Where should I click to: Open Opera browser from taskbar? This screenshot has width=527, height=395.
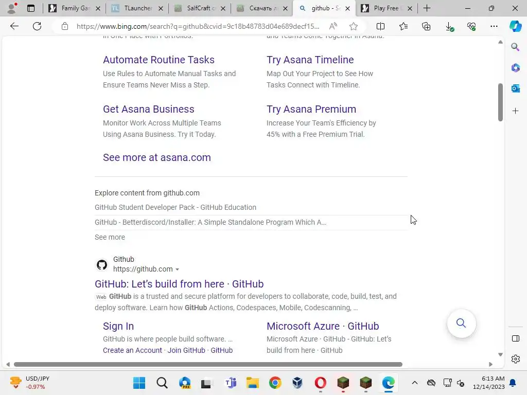pos(320,383)
